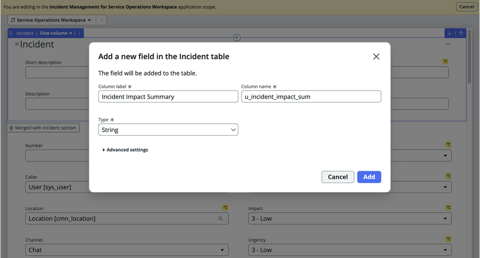Open the Type dropdown showing String
Image resolution: width=480 pixels, height=258 pixels.
pyautogui.click(x=168, y=129)
